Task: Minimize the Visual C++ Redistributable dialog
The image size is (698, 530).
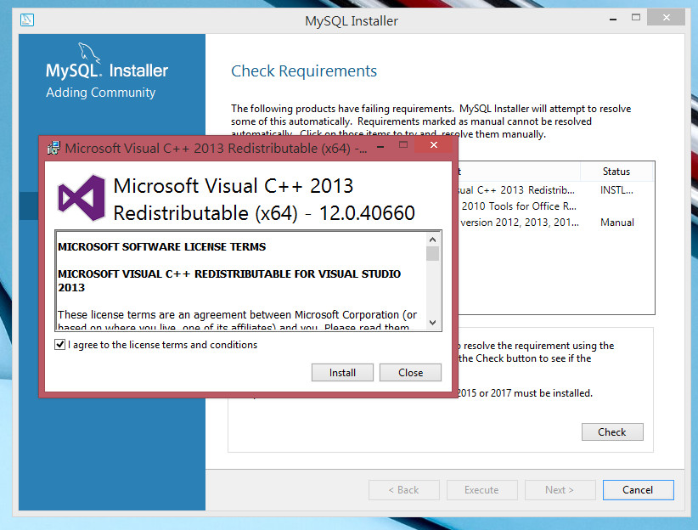Action: [380, 145]
